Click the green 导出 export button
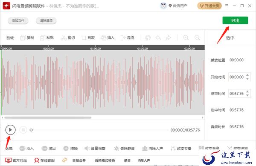The width and height of the screenshot is (256, 166). coord(235,20)
